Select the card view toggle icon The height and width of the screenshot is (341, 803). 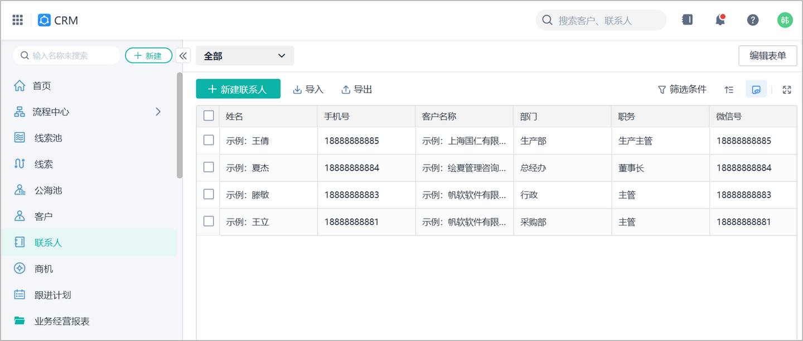756,89
